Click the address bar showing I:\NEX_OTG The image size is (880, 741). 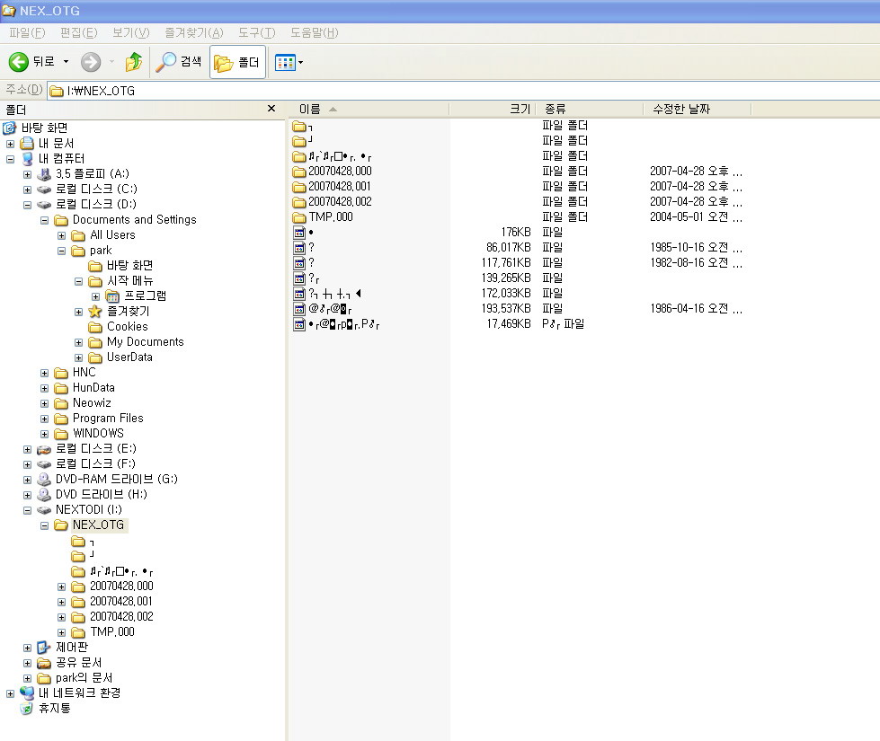point(449,90)
